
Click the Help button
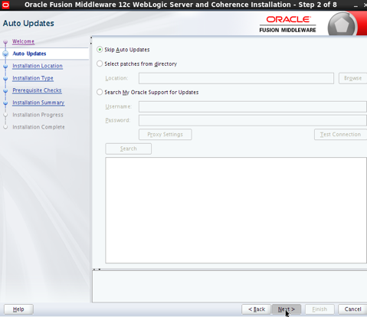coord(18,309)
